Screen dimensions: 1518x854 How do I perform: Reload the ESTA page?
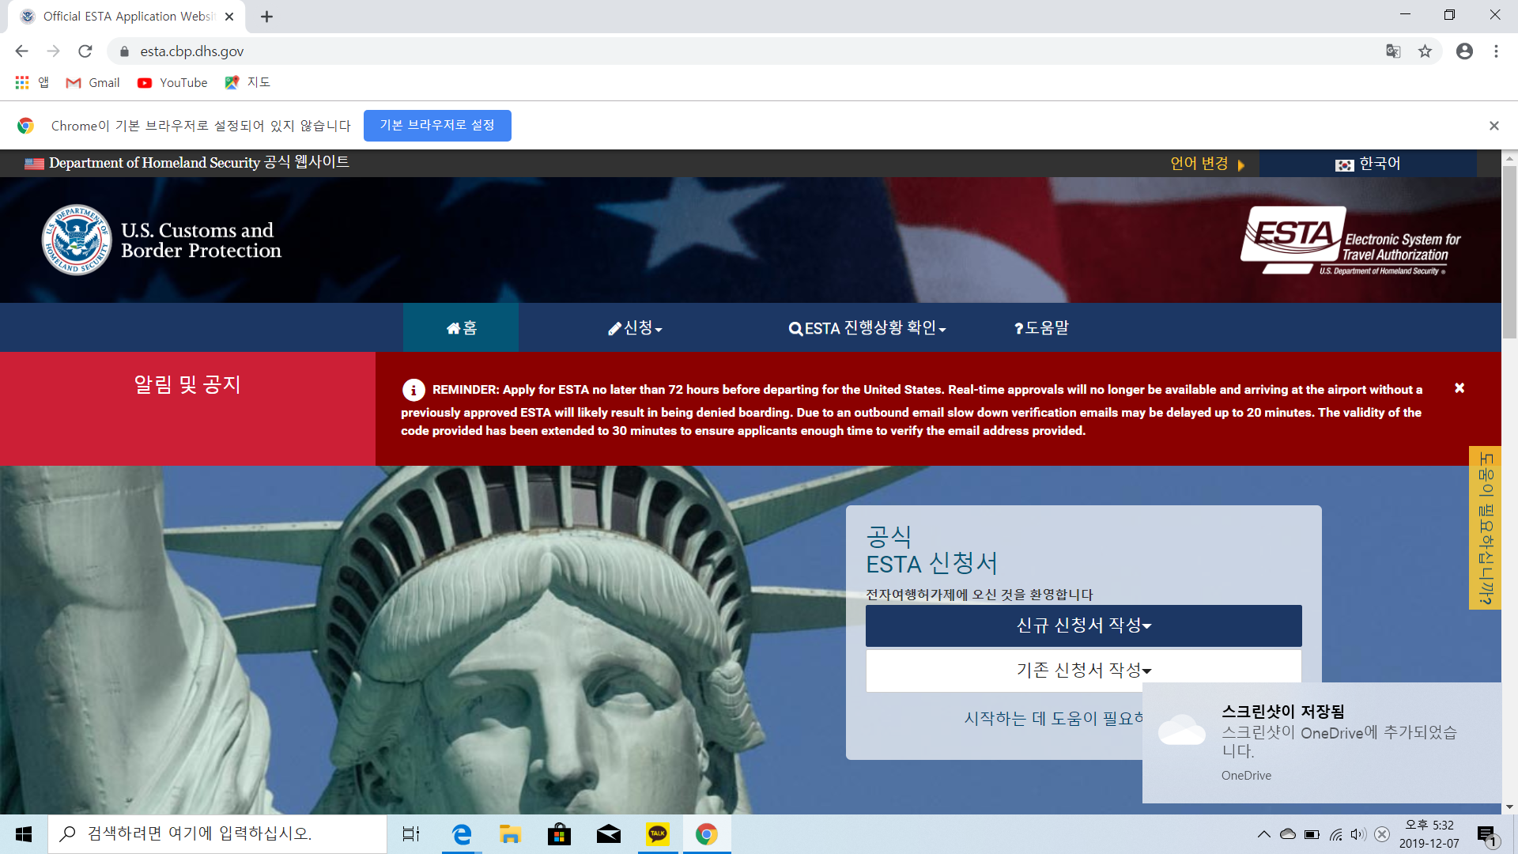[x=85, y=51]
